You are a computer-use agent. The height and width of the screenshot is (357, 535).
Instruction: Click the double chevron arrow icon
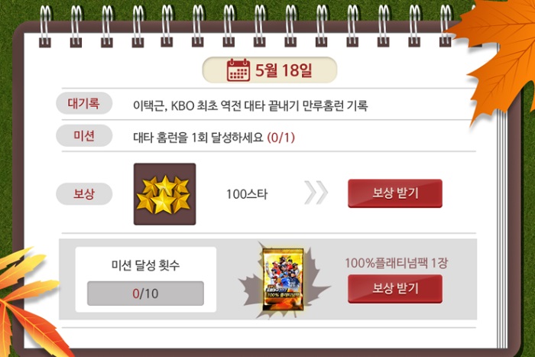tap(316, 193)
